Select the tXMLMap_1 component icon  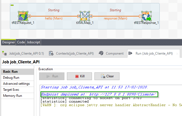coord(85,16)
